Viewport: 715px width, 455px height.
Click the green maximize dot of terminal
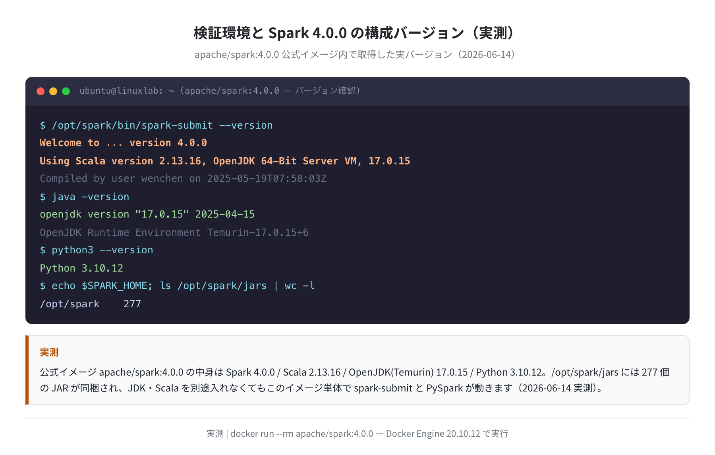(x=66, y=91)
